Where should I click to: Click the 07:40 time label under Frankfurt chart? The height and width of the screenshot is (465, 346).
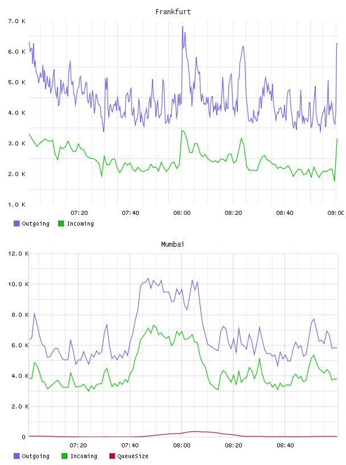tap(130, 213)
